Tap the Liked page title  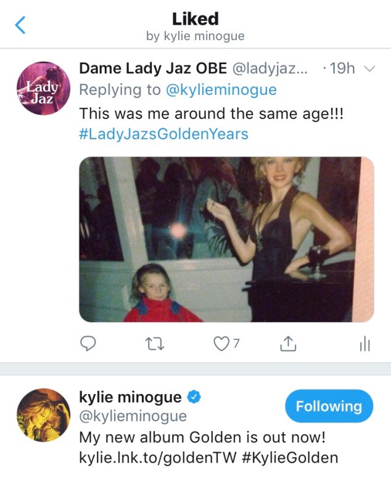[195, 20]
